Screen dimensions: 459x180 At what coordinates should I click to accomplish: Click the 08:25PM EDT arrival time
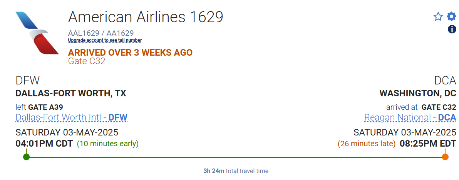pyautogui.click(x=427, y=144)
